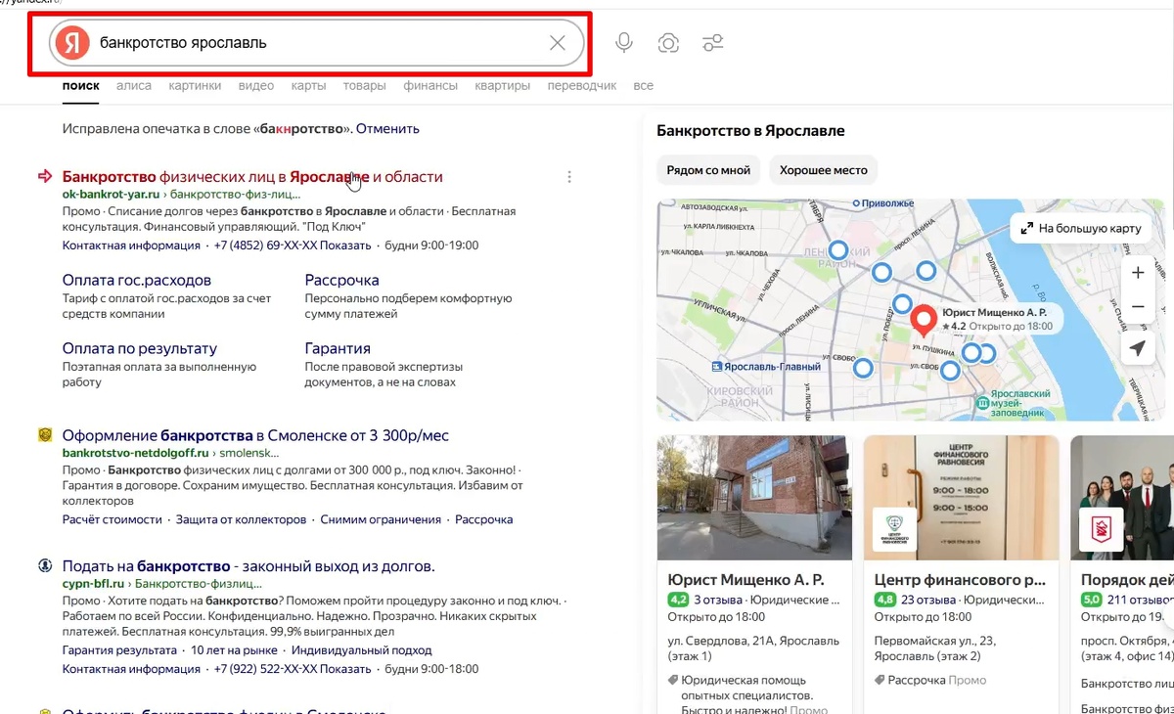Open search settings sliders icon
The width and height of the screenshot is (1174, 714).
(713, 43)
